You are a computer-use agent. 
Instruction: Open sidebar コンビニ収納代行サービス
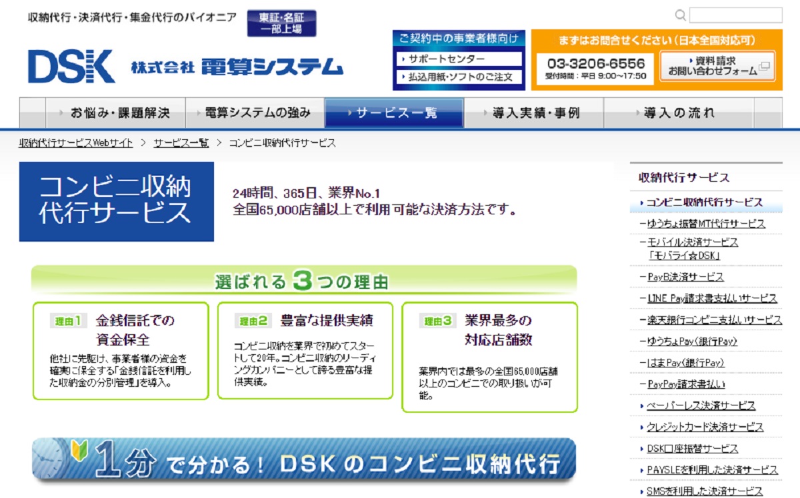[706, 202]
